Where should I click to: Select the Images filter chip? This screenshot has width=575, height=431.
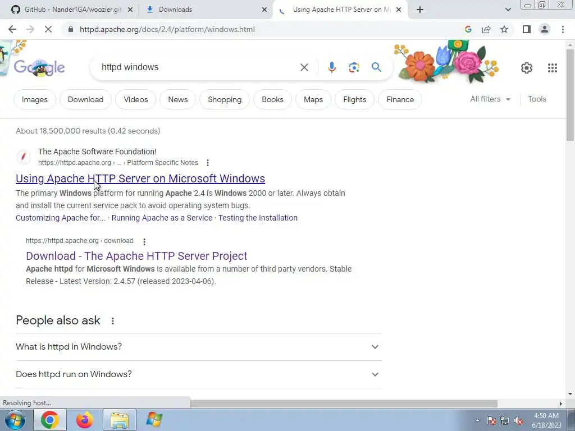tap(34, 99)
